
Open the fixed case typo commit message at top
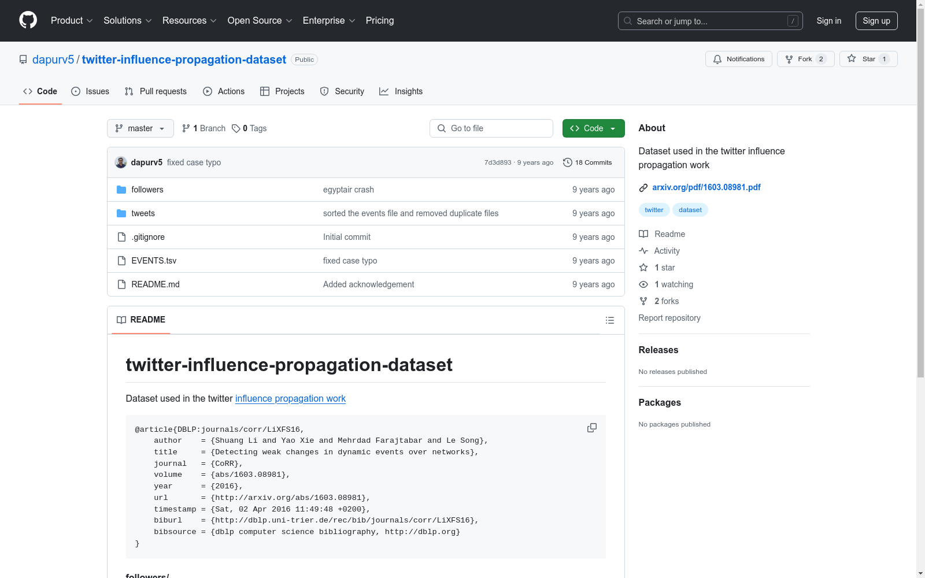coord(194,162)
